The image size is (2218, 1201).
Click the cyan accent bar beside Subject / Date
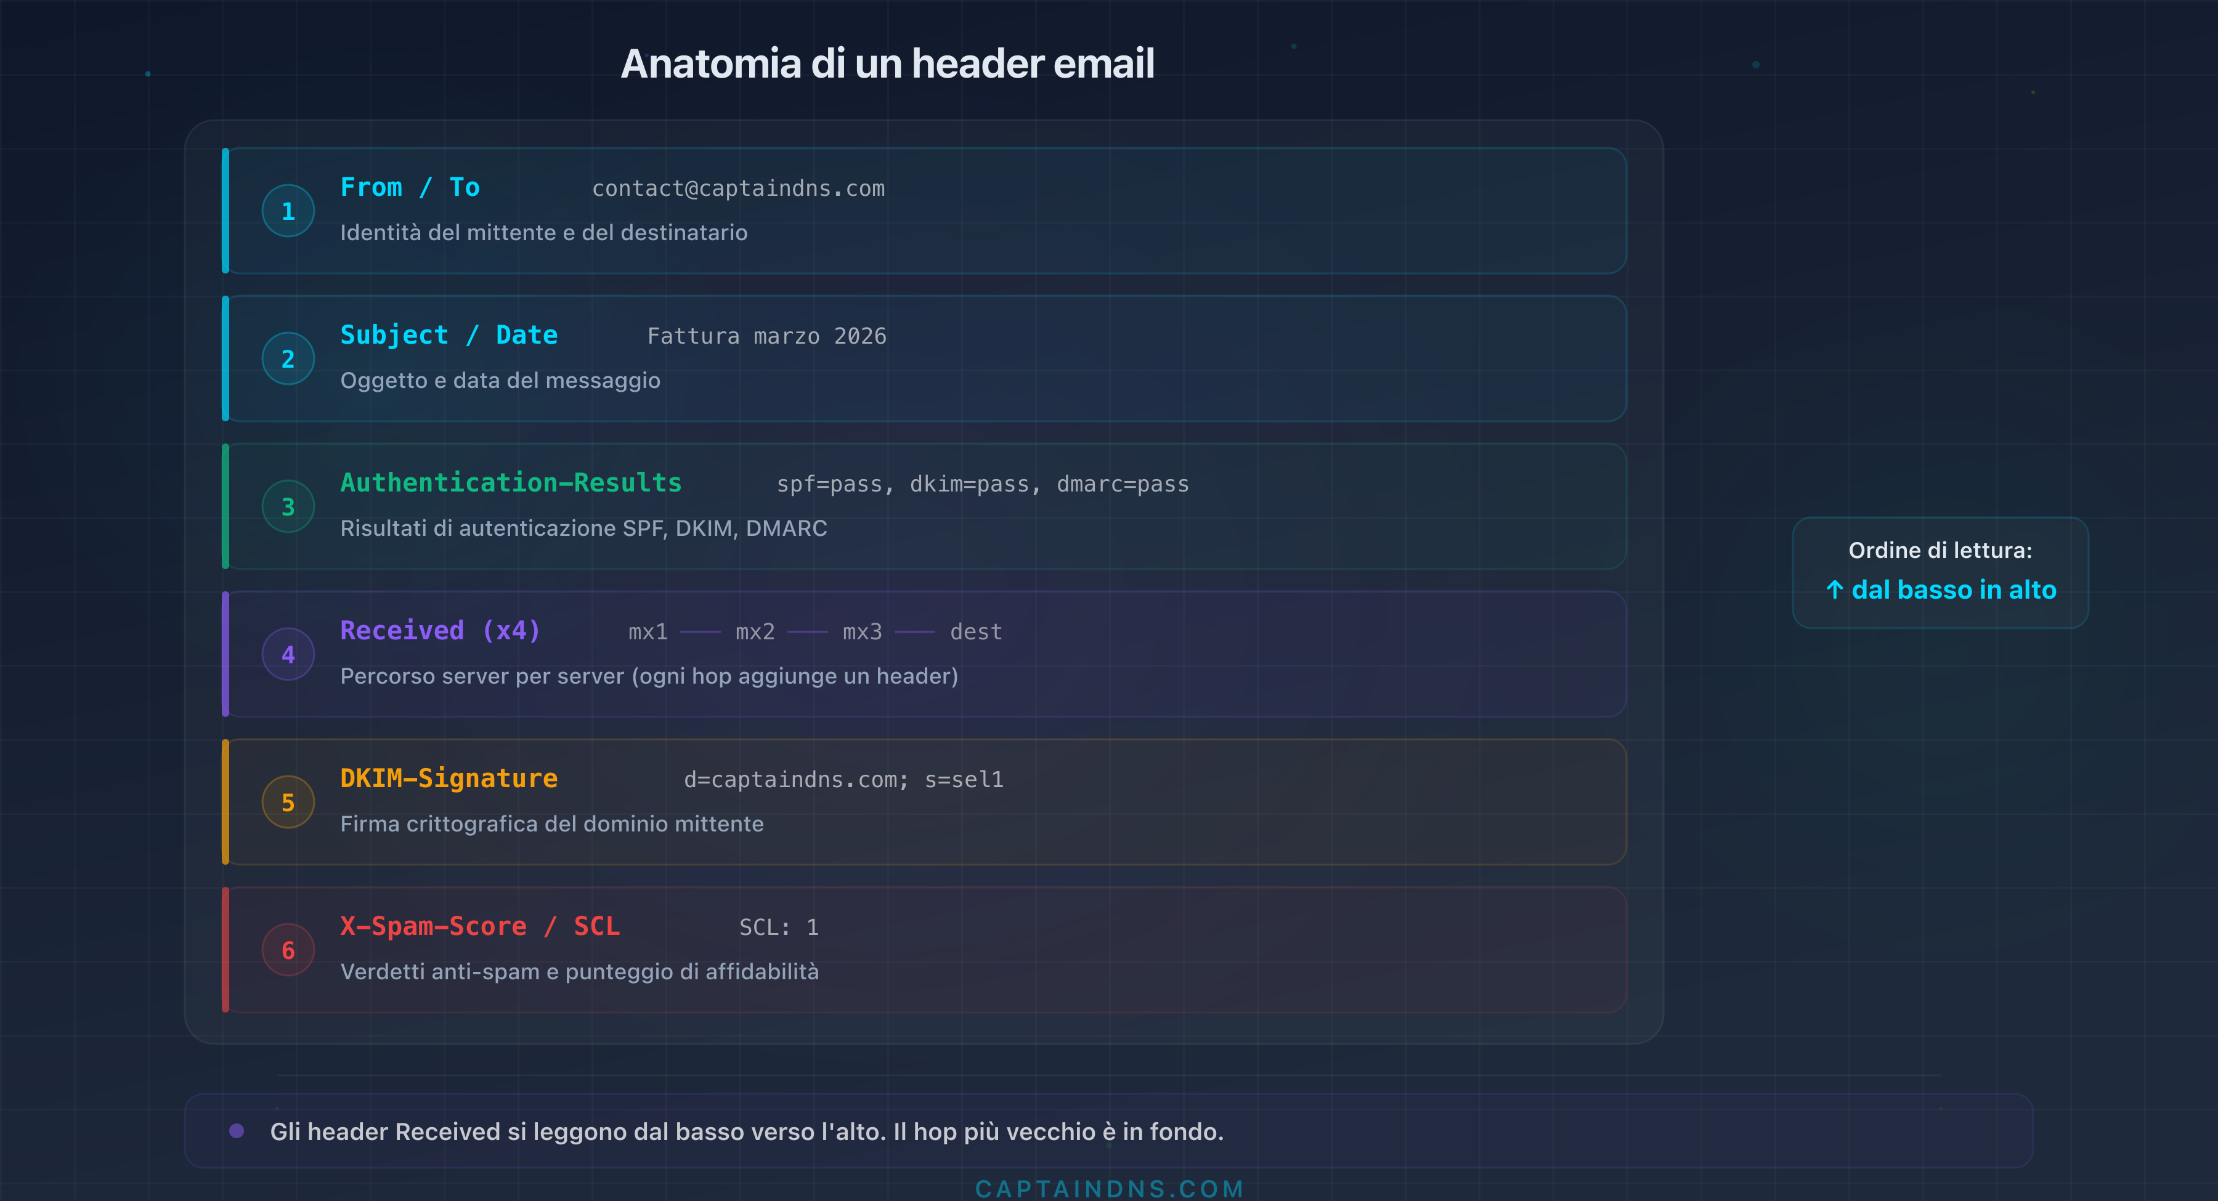225,358
